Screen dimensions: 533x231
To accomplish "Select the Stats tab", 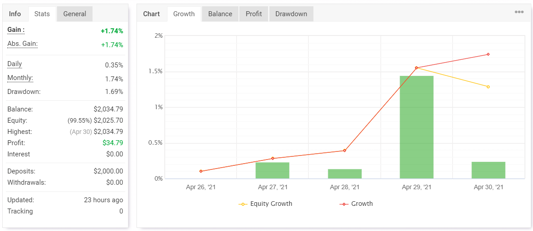I will point(42,14).
